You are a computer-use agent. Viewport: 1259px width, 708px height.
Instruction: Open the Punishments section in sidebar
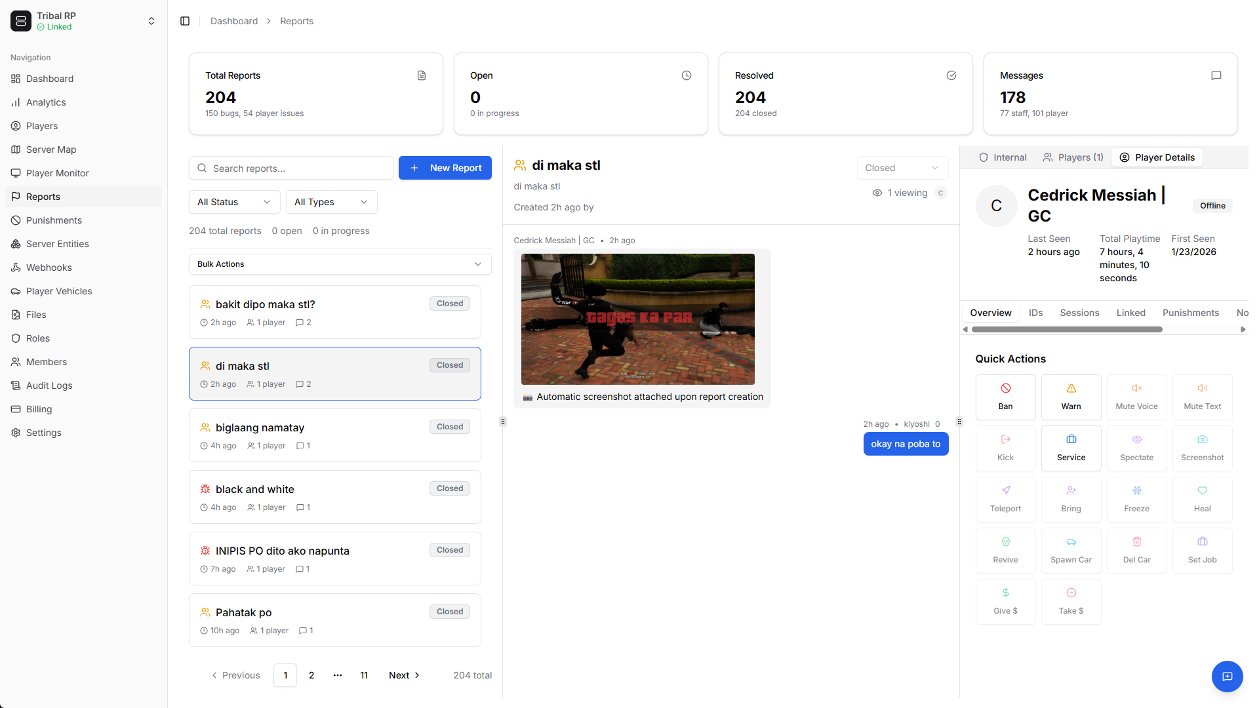pos(54,220)
